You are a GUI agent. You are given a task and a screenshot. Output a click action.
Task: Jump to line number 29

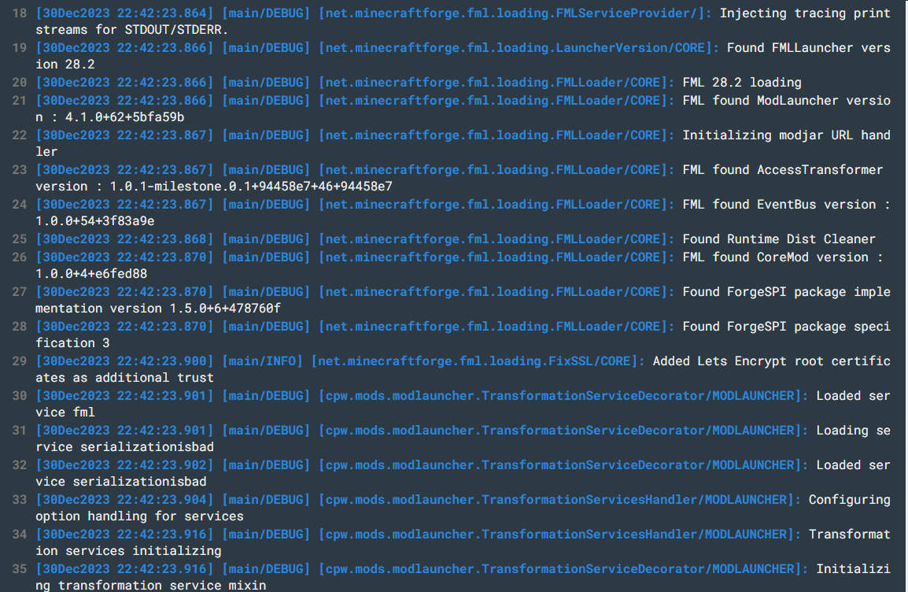coord(20,361)
